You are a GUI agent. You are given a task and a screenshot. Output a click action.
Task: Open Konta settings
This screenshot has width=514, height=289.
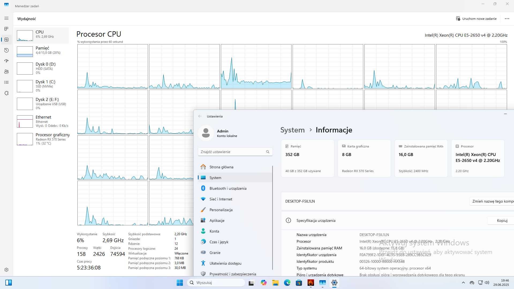[235, 231]
